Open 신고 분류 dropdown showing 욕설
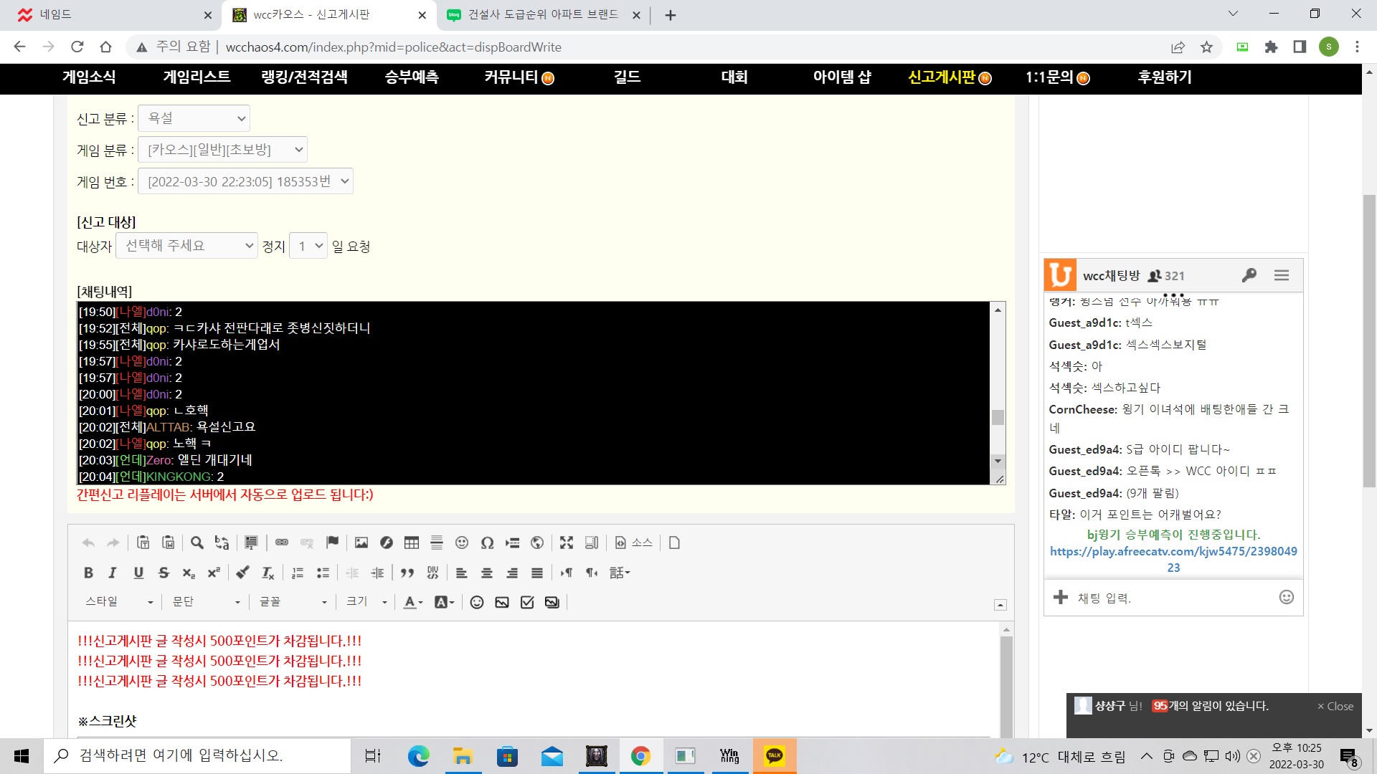The height and width of the screenshot is (774, 1377). 194,118
